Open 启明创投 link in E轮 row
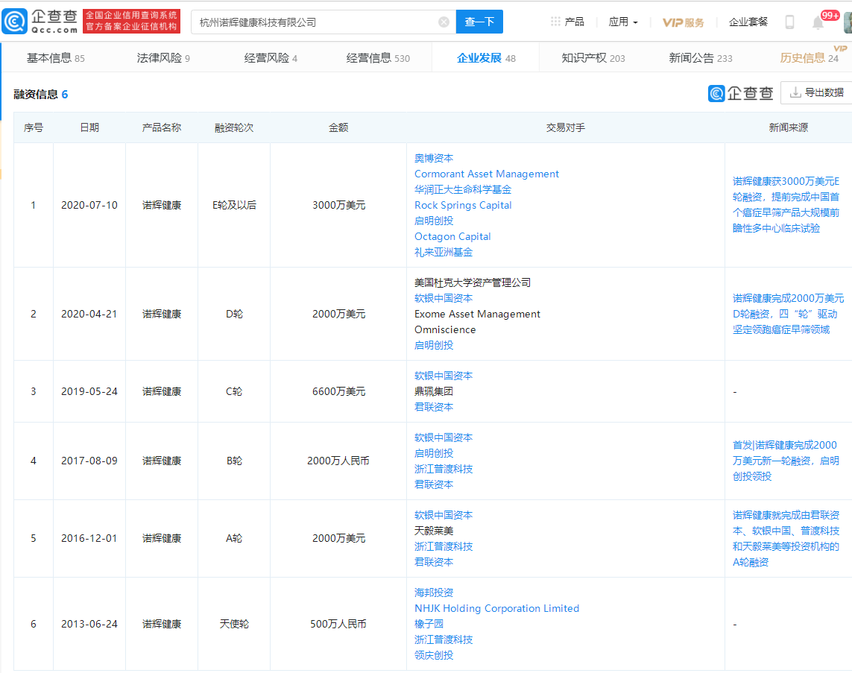Screen dimensions: 852x673 pos(434,221)
